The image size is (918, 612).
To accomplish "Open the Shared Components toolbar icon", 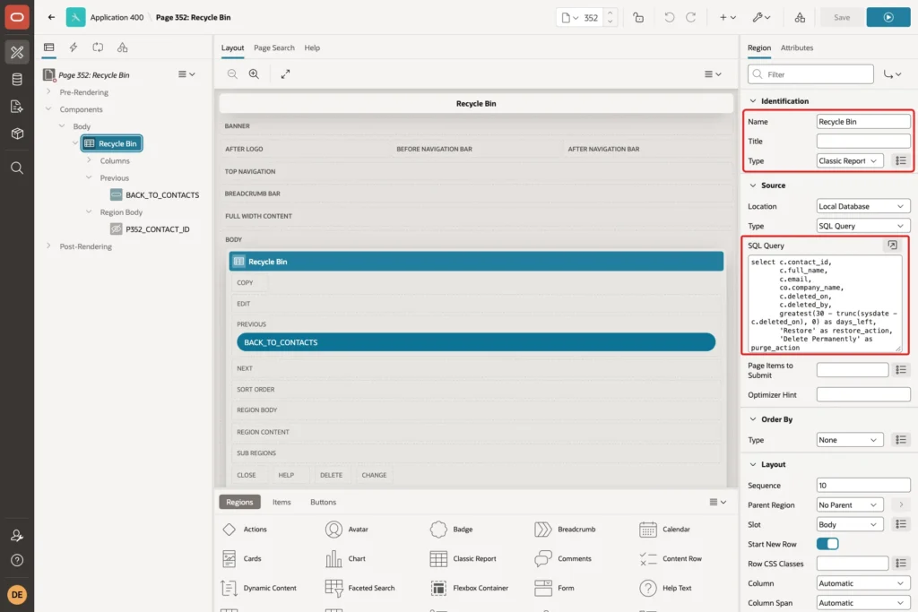I will click(800, 18).
